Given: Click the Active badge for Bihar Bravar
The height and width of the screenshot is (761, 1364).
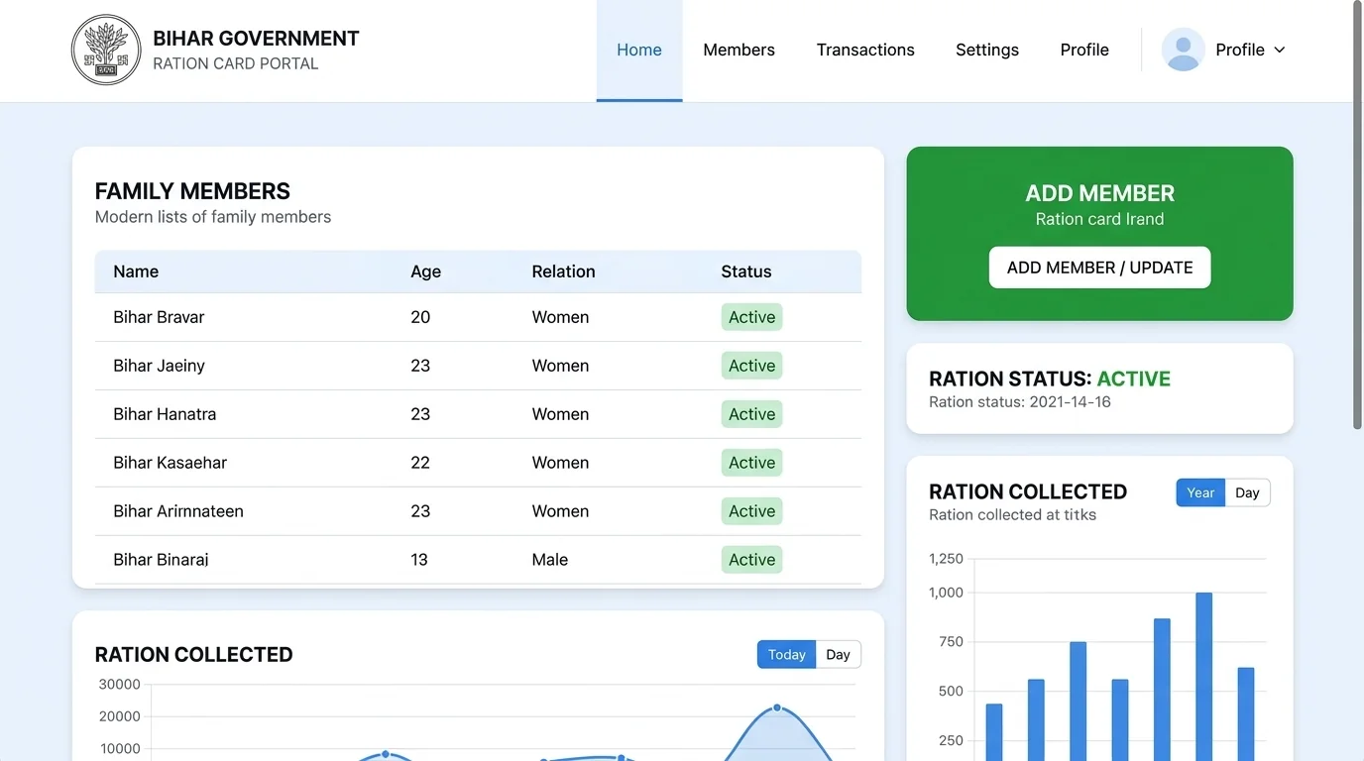Looking at the screenshot, I should click(751, 317).
